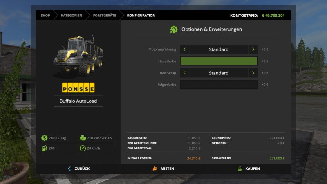Switch to next Rad-Setup option
The width and height of the screenshot is (327, 184).
253,73
